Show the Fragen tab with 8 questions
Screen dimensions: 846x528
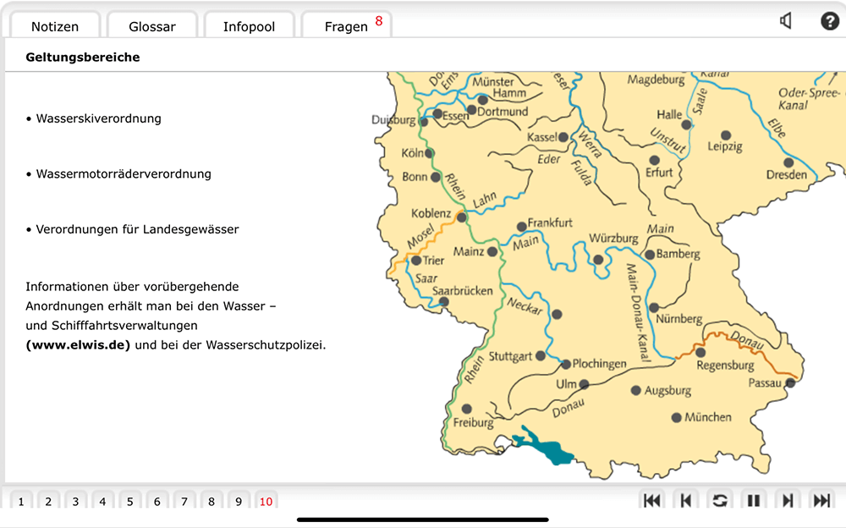[347, 26]
